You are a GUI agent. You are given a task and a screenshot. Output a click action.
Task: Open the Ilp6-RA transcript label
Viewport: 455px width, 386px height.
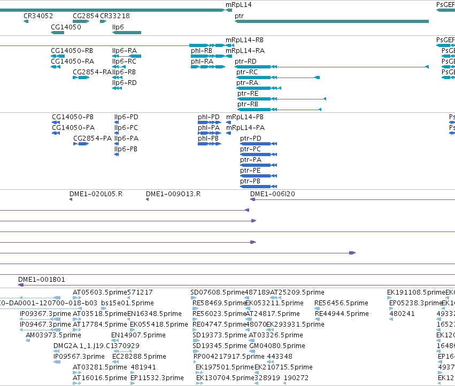[x=125, y=51]
